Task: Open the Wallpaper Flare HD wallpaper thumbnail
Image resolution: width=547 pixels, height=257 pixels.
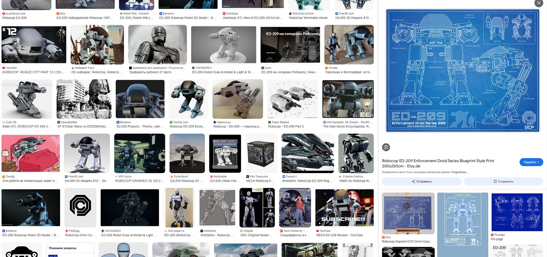Action: coord(97,45)
